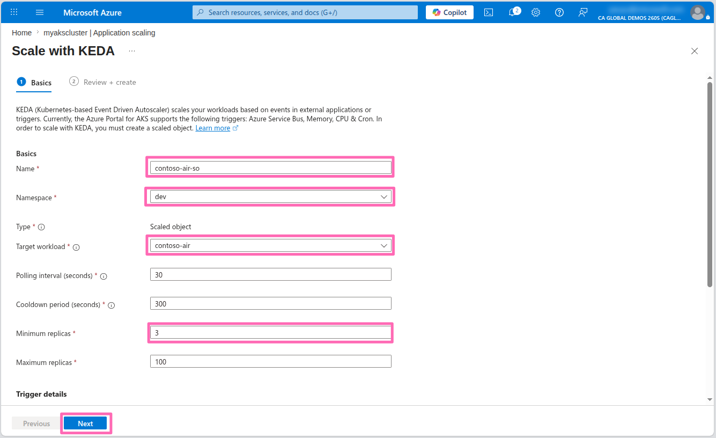The width and height of the screenshot is (716, 438).
Task: Show info tooltip for Type
Action: coord(41,227)
